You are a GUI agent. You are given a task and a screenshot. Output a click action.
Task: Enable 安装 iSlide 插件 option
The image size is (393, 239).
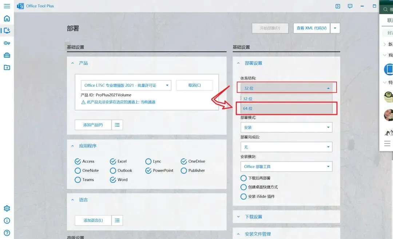pos(243,197)
